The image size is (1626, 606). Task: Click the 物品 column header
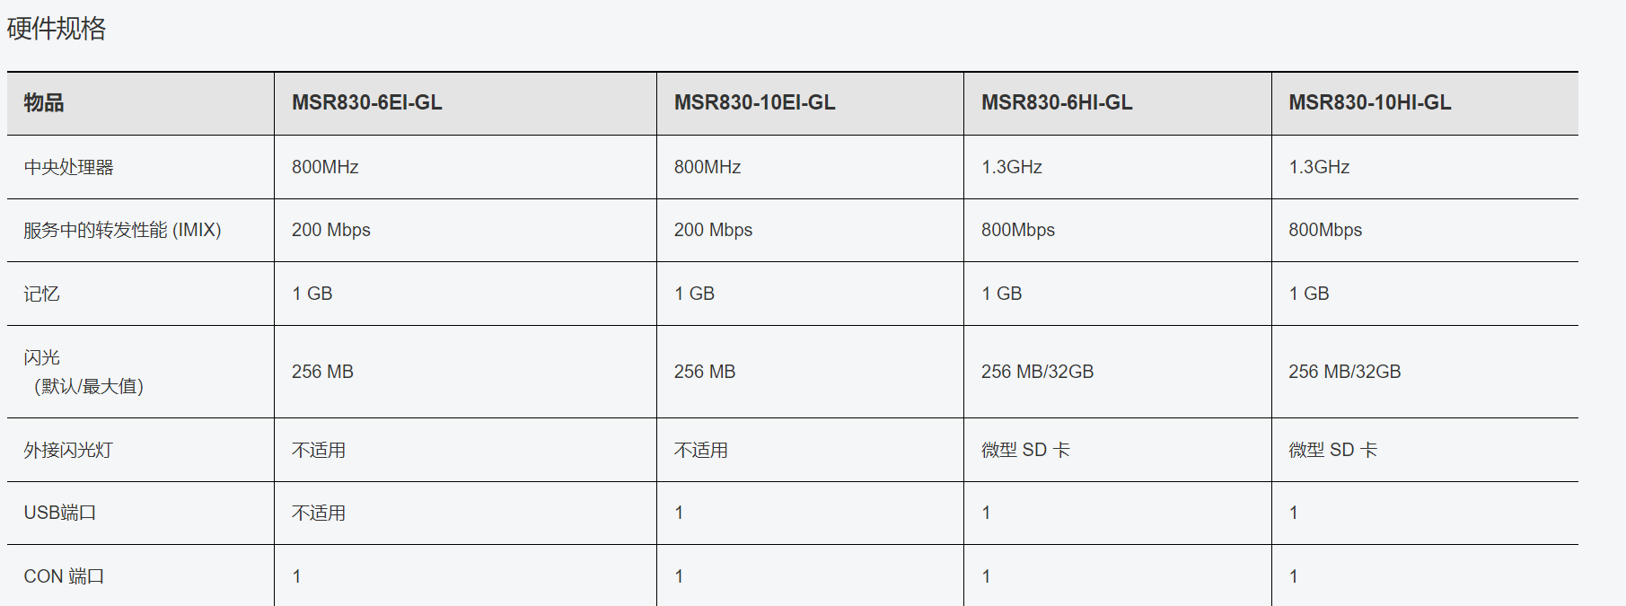(x=44, y=103)
